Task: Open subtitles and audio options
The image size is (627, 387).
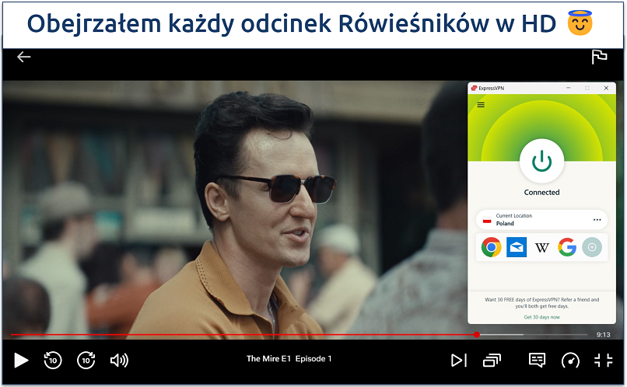Action: (537, 360)
